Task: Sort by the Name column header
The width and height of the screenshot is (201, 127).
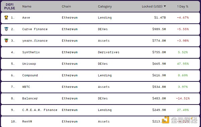Action: (27, 6)
